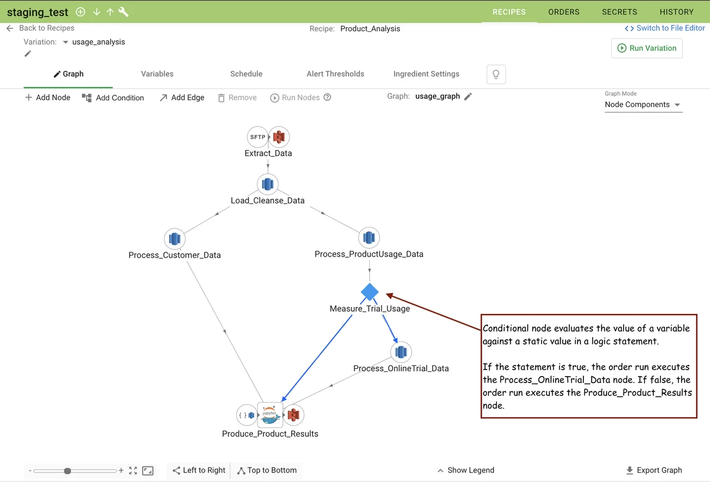Expand the Variation usage_analysis dropdown

pos(66,42)
